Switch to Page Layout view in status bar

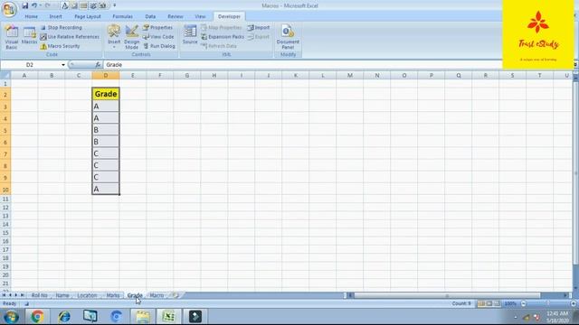pos(489,303)
